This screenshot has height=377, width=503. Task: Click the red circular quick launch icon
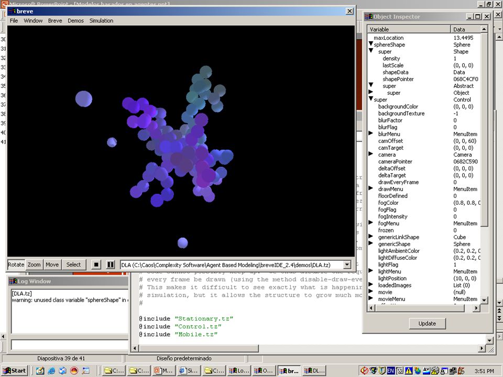point(74,371)
